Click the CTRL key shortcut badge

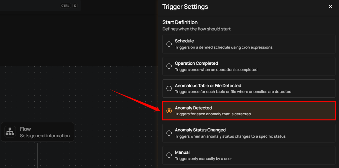65,6
